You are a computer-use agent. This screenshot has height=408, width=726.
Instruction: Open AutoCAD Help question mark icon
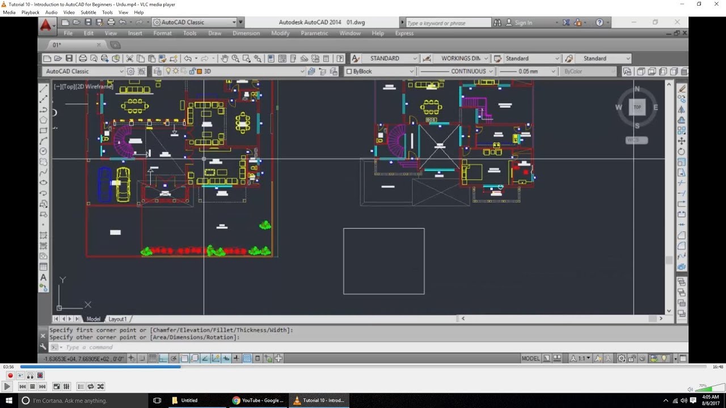click(x=340, y=58)
